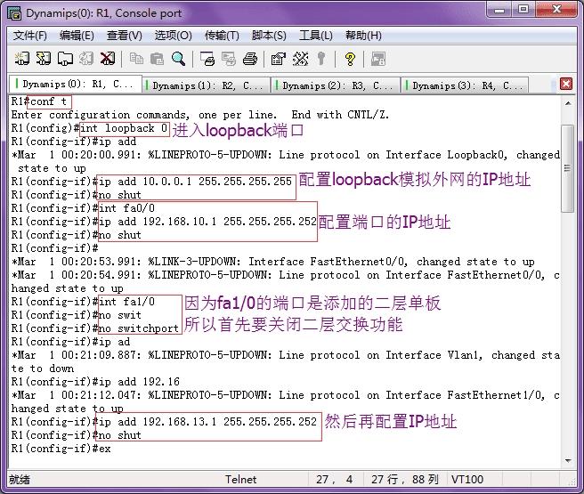The height and width of the screenshot is (494, 584).
Task: Click the Print Selection icon
Action: coord(229,59)
